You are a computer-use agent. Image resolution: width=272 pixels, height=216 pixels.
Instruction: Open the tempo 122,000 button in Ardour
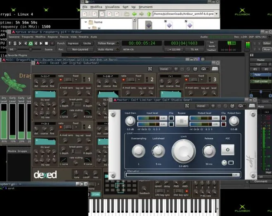pyautogui.click(x=174, y=49)
